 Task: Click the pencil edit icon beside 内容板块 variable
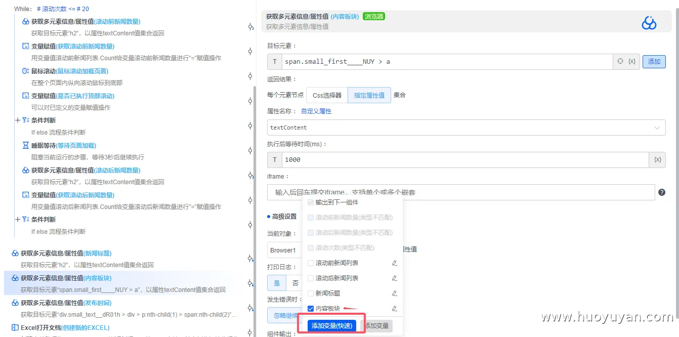[395, 307]
